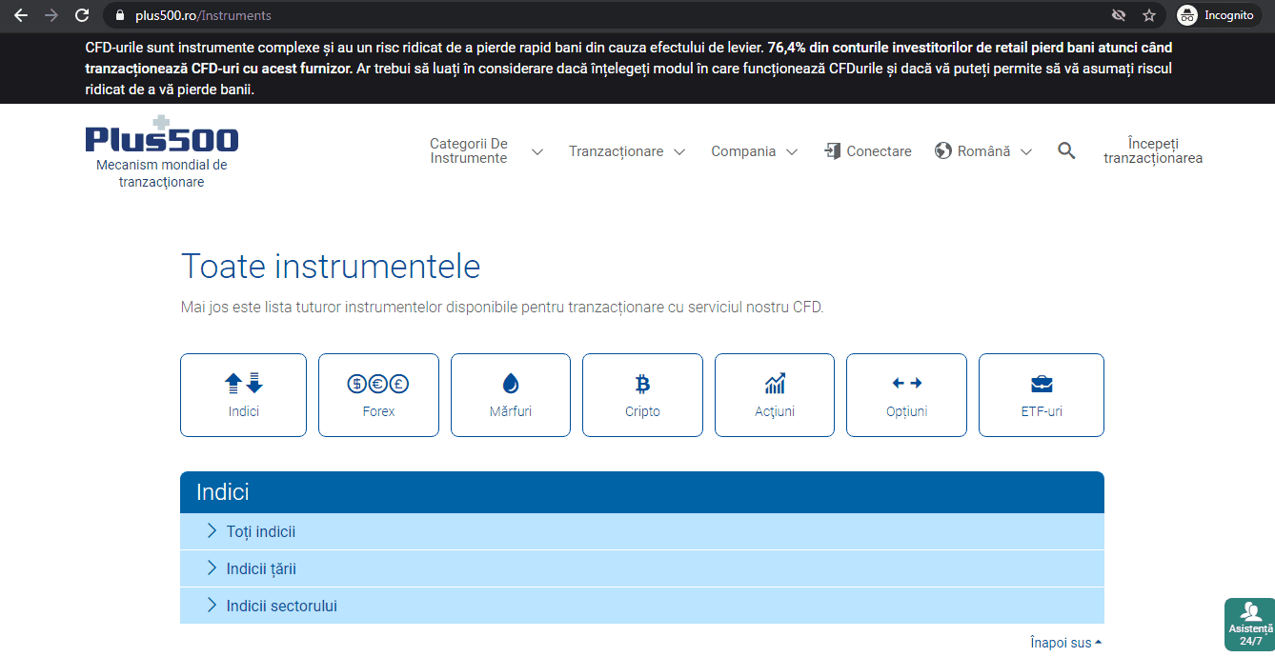The width and height of the screenshot is (1275, 657).
Task: Choose the Cripto bitcoin icon tile
Action: (642, 395)
